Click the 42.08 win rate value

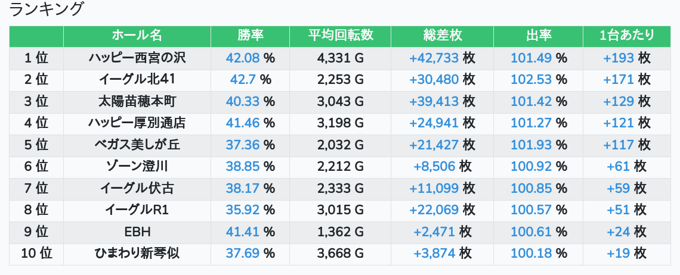243,58
